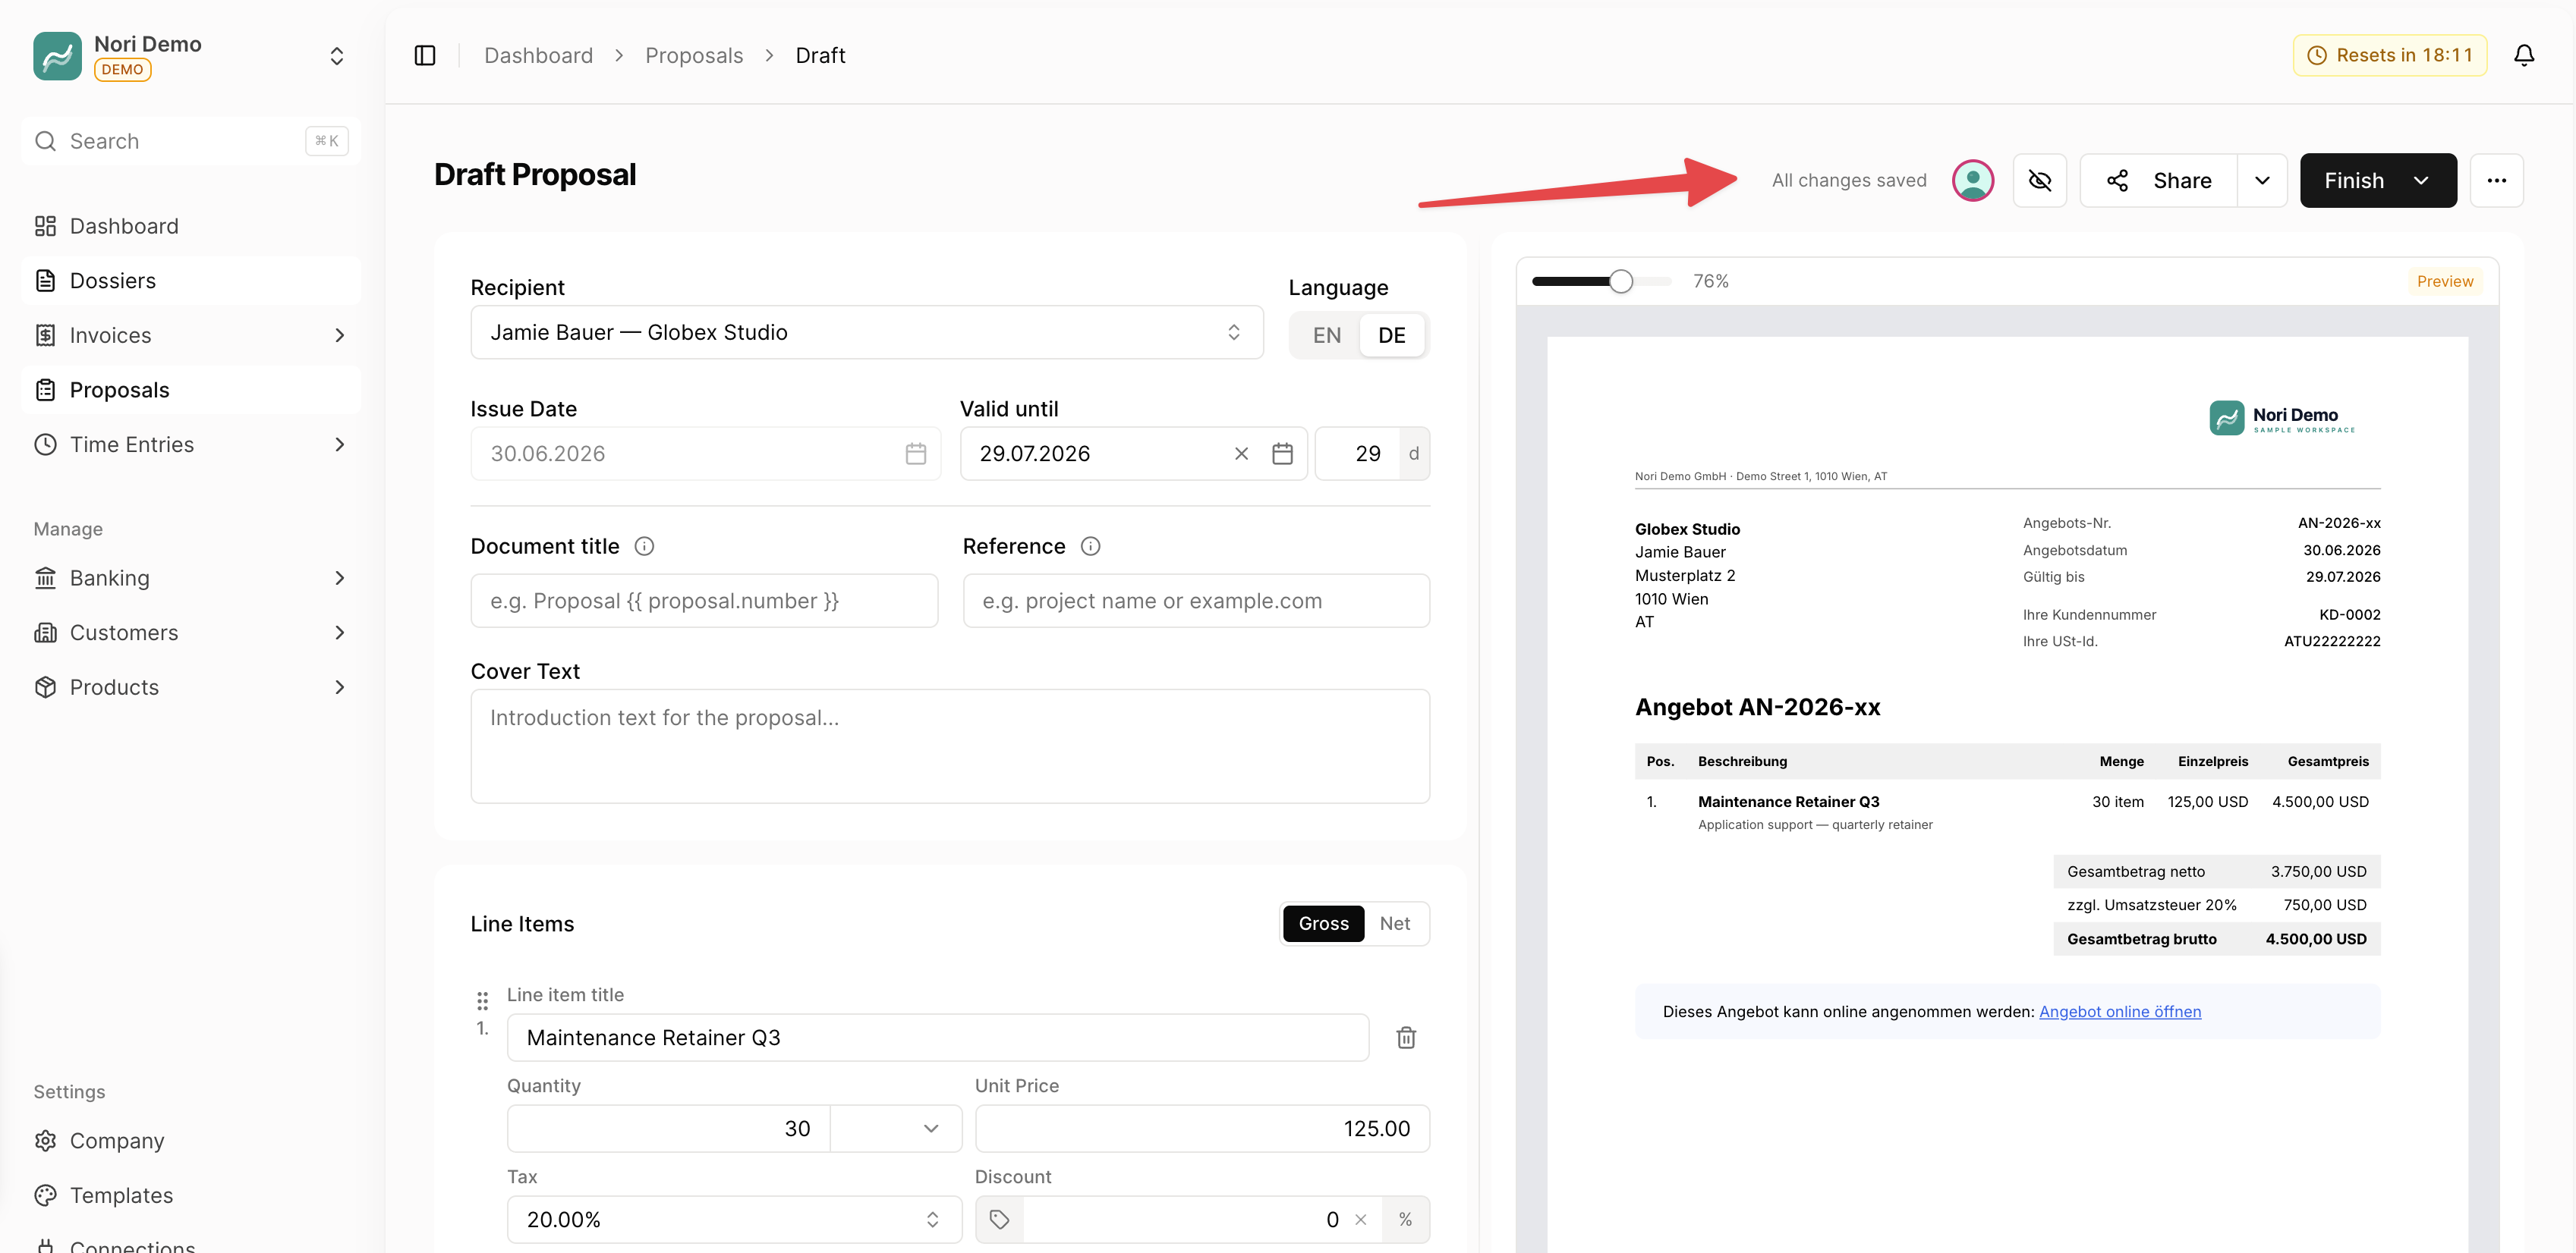Open the three-dot more options menu
The height and width of the screenshot is (1253, 2576).
[x=2497, y=181]
